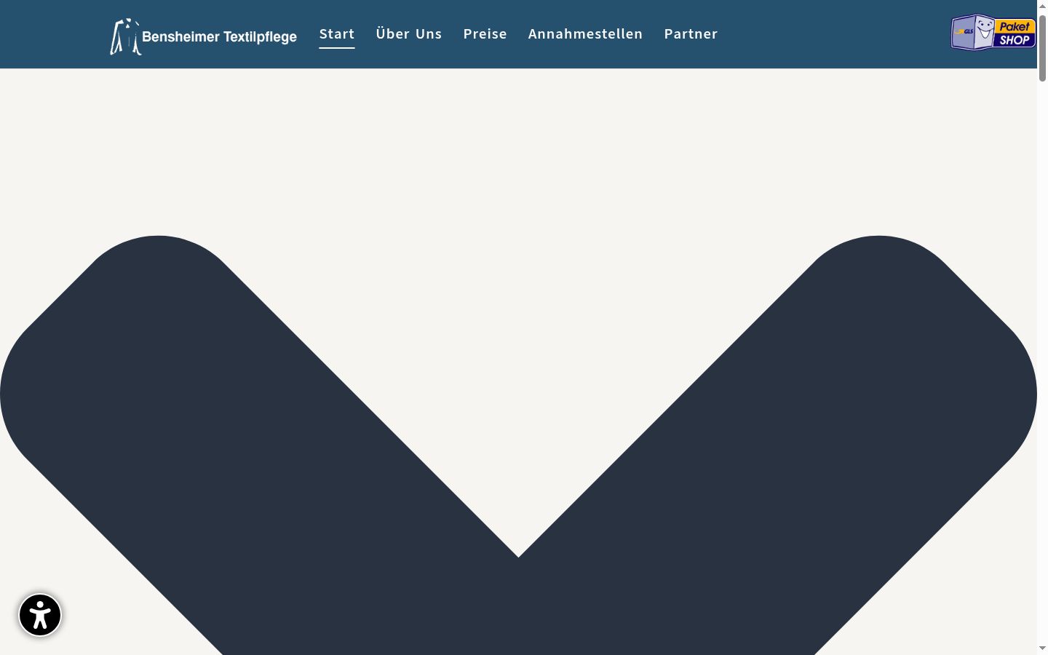Click the scroll-up arrow of the scrollbar

click(1042, 6)
